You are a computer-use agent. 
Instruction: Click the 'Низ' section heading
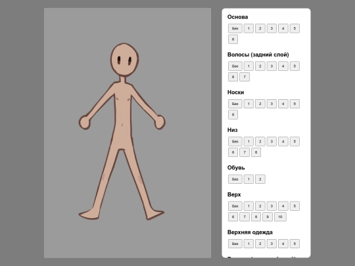coord(233,130)
